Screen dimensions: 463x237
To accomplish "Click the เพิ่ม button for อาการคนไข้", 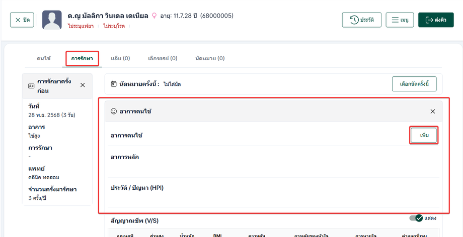I will pyautogui.click(x=424, y=136).
